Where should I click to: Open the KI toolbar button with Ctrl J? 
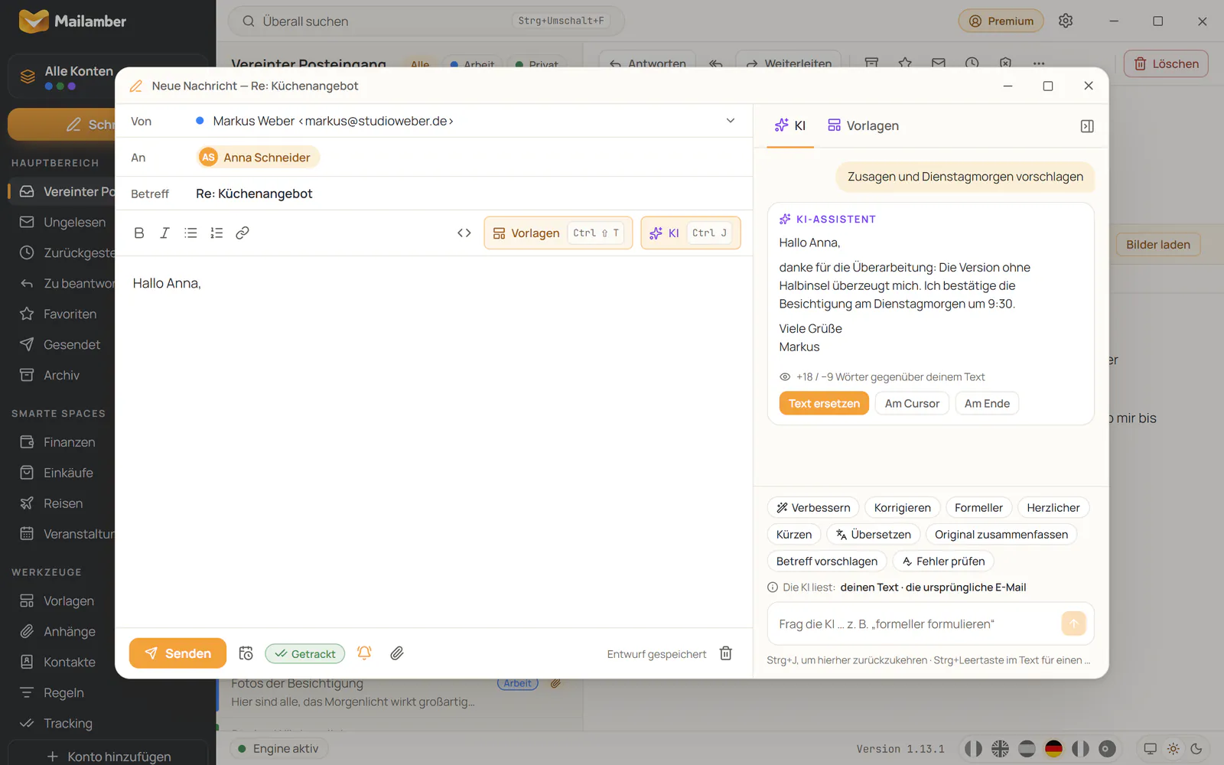tap(691, 233)
